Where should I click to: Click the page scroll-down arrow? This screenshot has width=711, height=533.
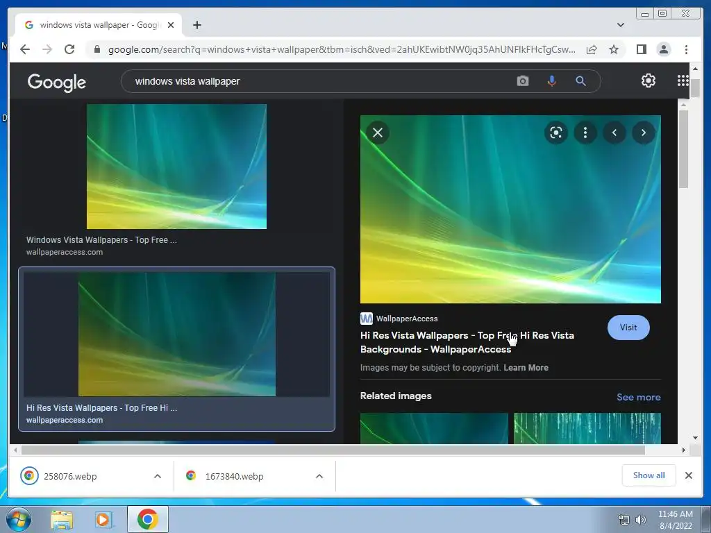[x=695, y=438]
